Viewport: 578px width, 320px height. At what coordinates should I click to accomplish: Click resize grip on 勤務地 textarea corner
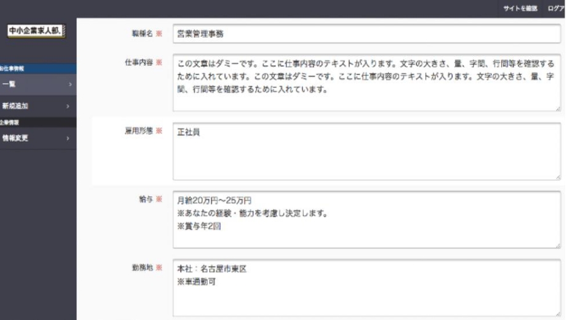tap(557, 313)
